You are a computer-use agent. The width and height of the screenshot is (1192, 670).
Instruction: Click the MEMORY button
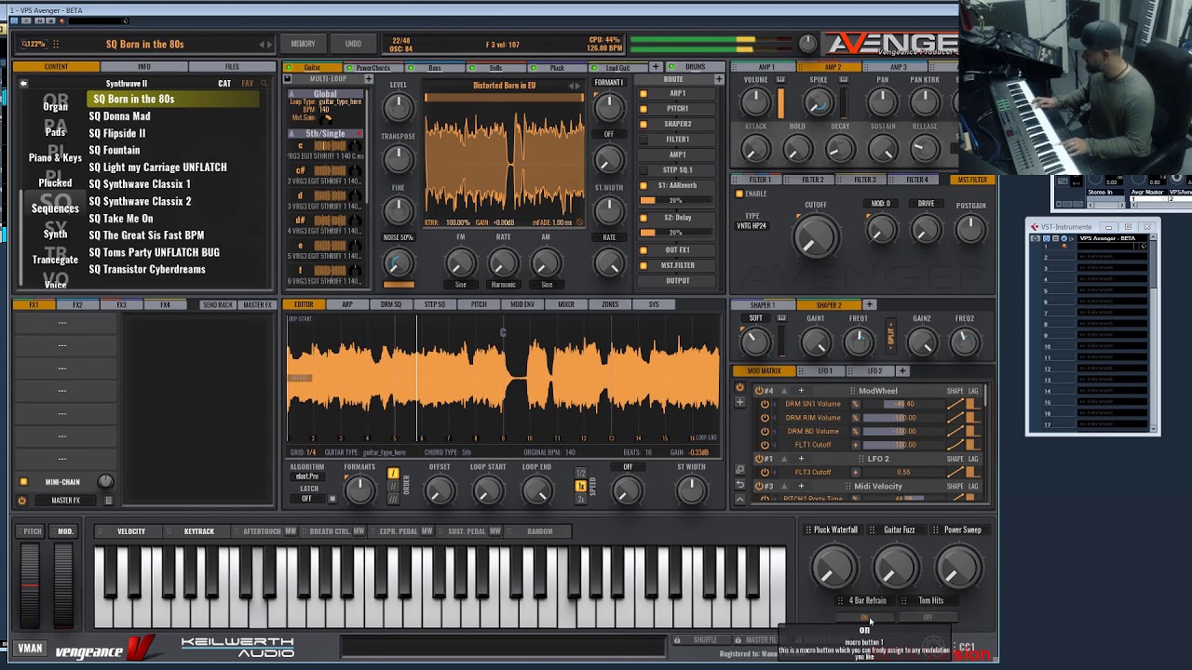coord(303,44)
